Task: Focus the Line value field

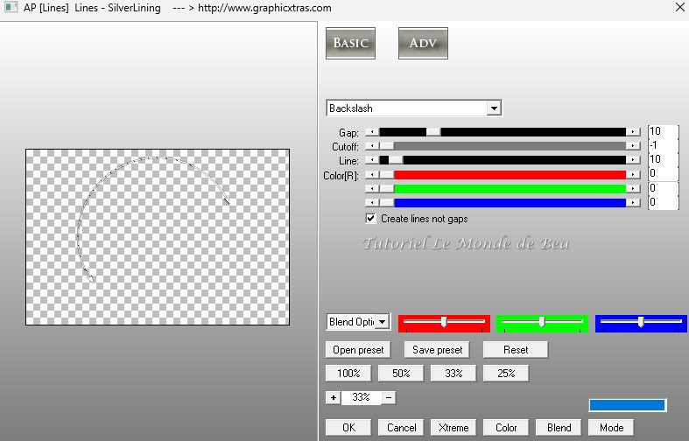Action: point(663,159)
